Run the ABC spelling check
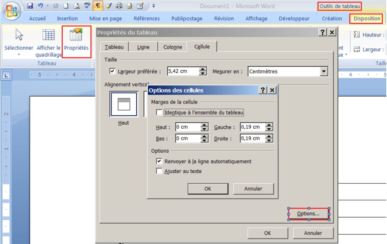387x244 pixels. pyautogui.click(x=87, y=6)
